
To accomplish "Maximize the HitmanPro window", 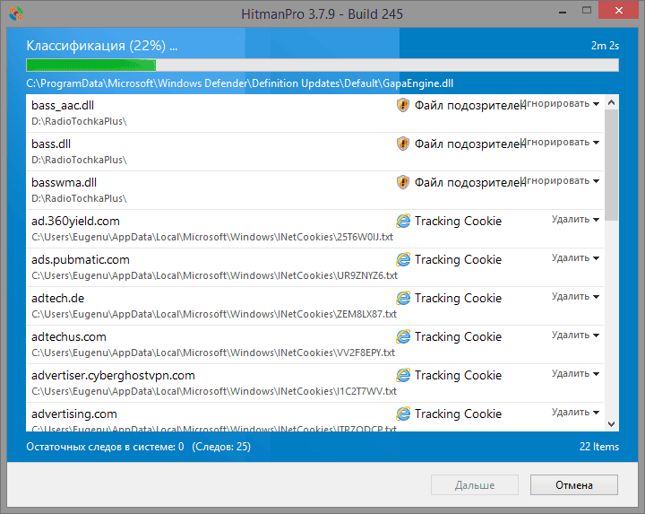I will coord(587,11).
